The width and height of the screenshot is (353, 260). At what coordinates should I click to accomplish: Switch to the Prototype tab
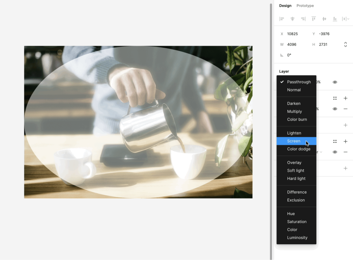point(305,6)
